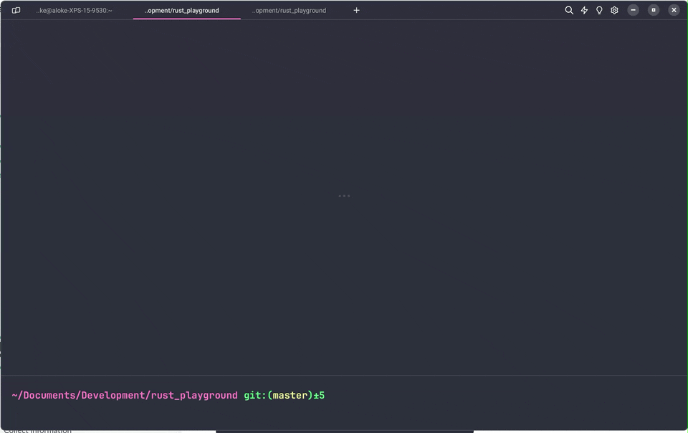Open Tabby settings with the gear icon
Screen dimensions: 688x433
pos(614,10)
